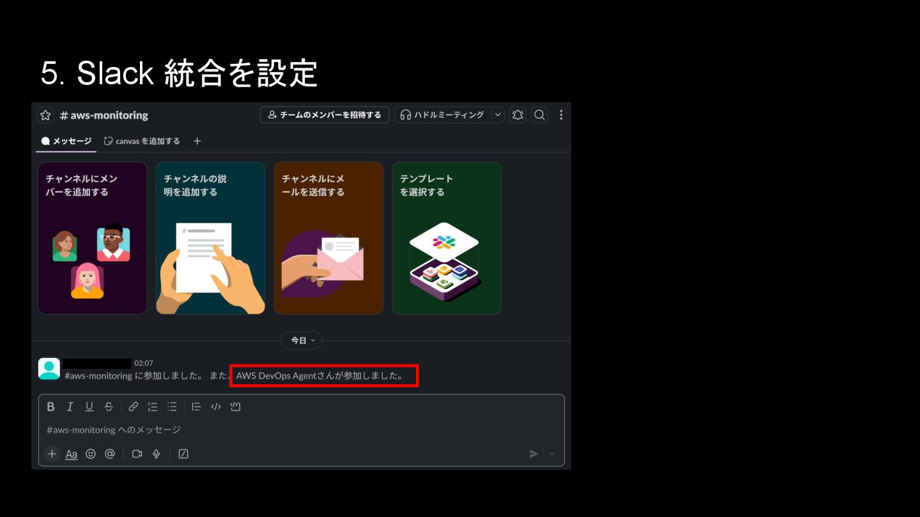Toggle strikethrough formatting
Viewport: 920px width, 517px height.
pos(109,407)
